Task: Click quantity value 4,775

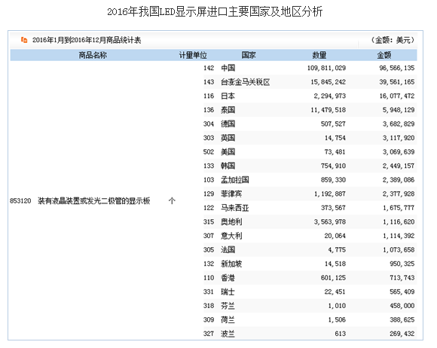Action: [x=337, y=249]
